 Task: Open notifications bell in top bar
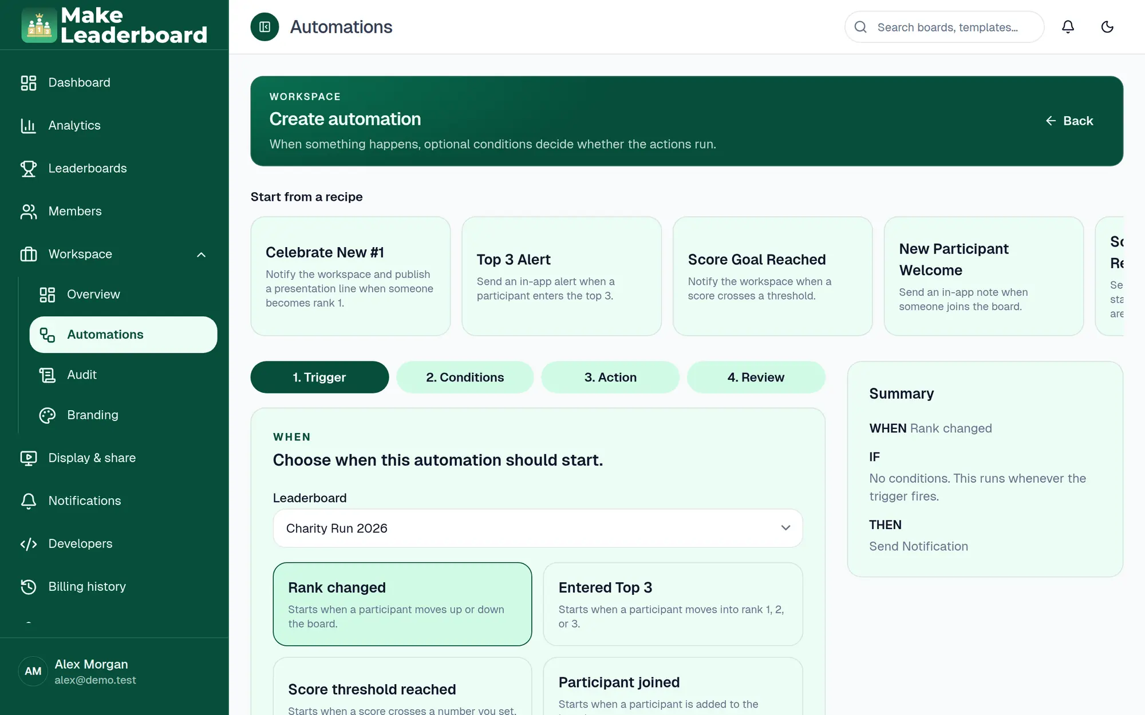pyautogui.click(x=1068, y=27)
